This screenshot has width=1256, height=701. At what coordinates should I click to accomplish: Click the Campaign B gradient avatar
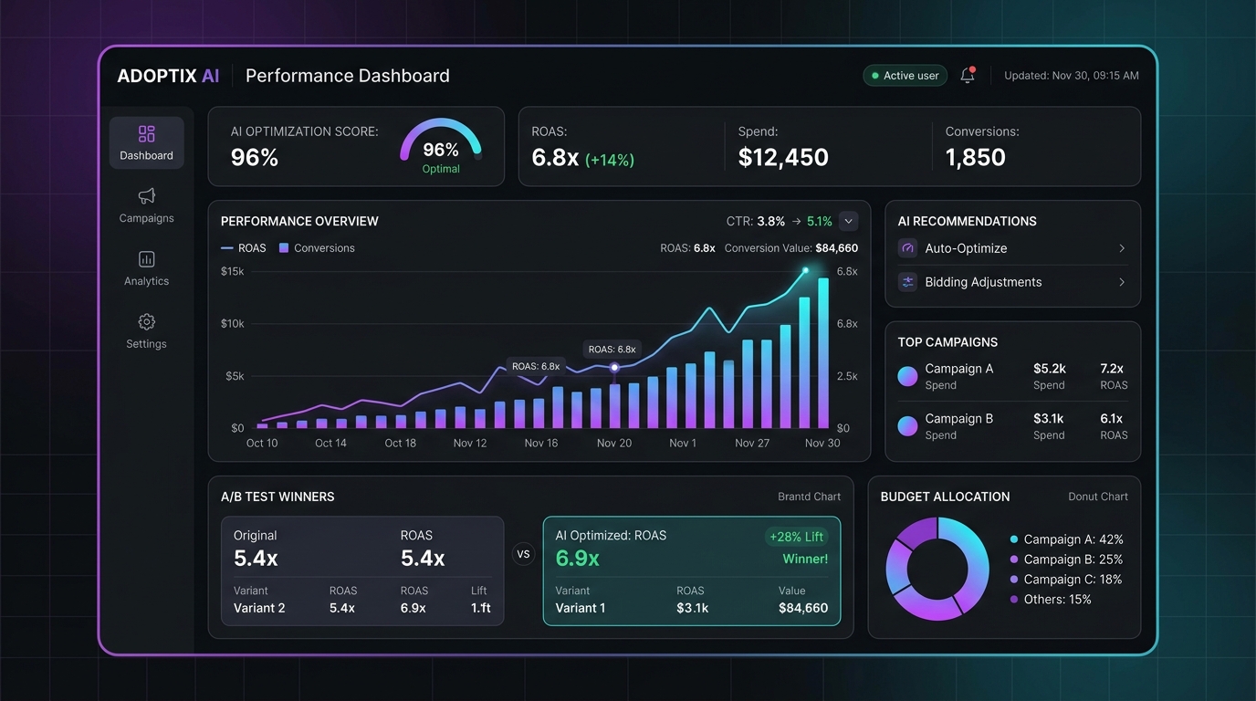pos(907,425)
